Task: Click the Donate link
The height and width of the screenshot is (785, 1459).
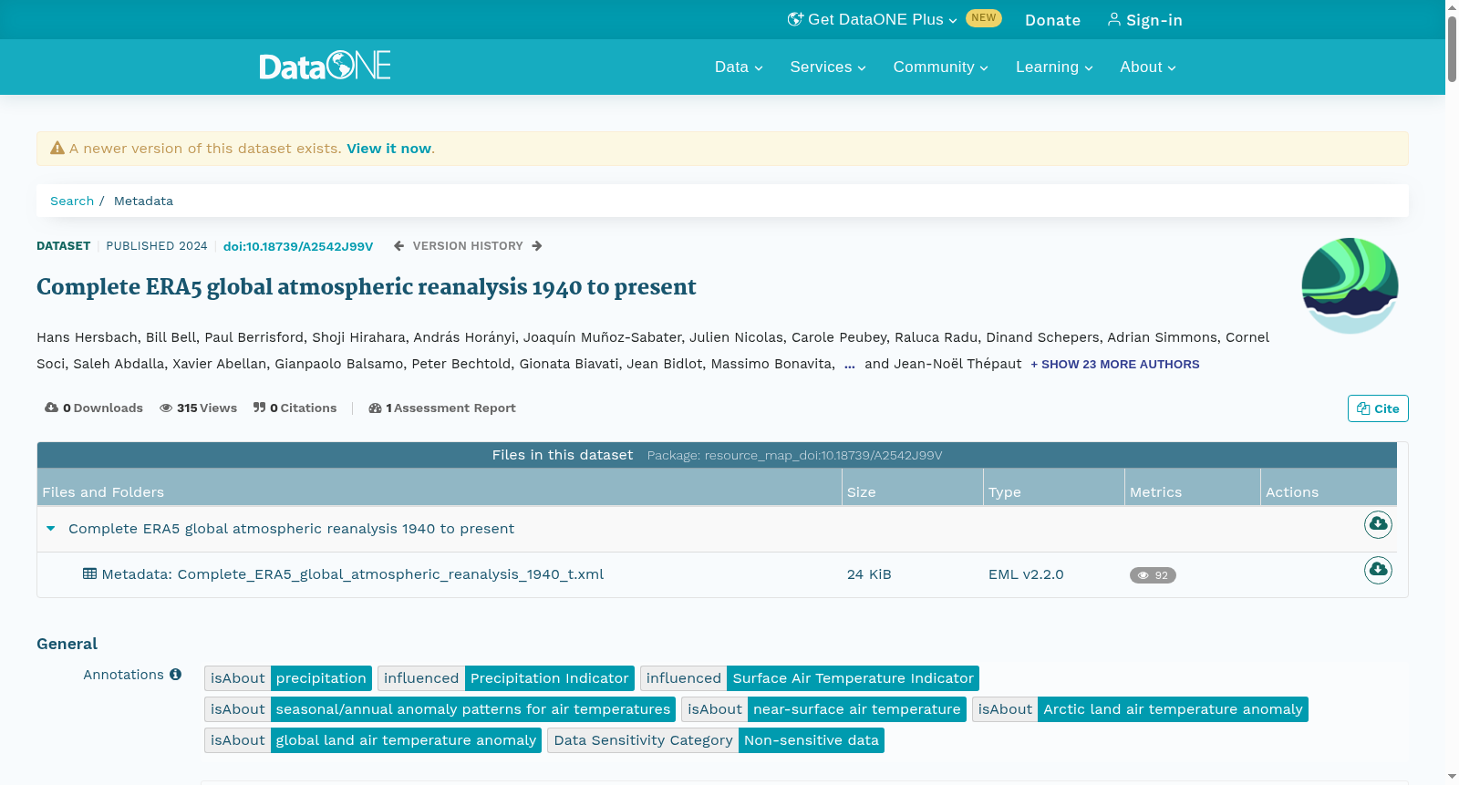Action: pyautogui.click(x=1052, y=20)
